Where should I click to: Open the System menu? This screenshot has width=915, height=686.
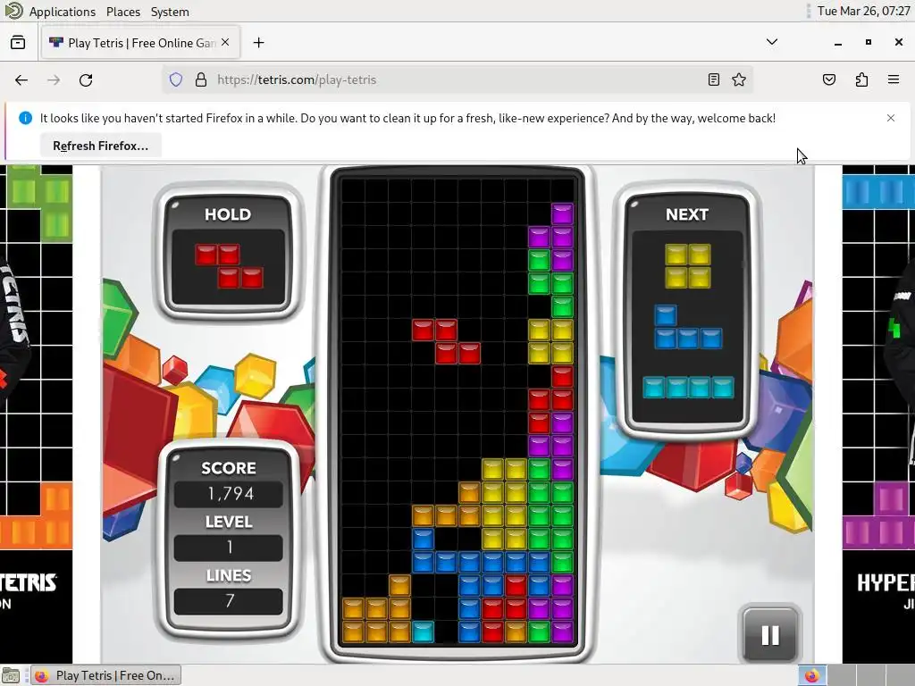[x=170, y=12]
